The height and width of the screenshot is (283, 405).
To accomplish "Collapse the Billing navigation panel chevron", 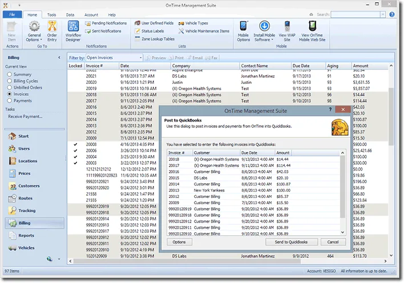I will pyautogui.click(x=59, y=58).
